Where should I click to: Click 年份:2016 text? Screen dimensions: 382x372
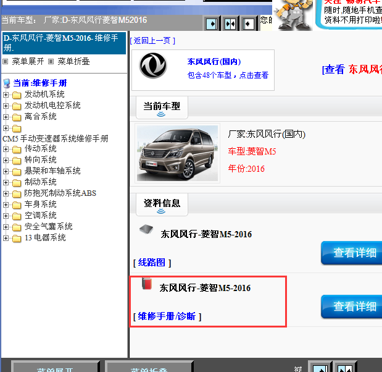pyautogui.click(x=246, y=169)
